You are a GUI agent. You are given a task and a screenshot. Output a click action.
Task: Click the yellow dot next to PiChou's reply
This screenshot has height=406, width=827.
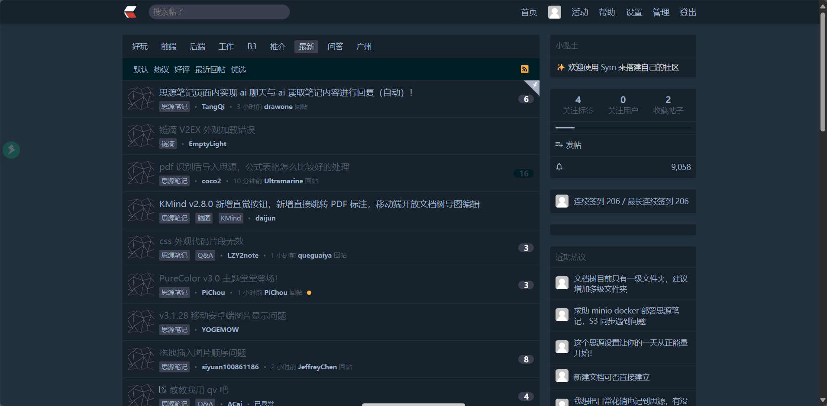309,293
